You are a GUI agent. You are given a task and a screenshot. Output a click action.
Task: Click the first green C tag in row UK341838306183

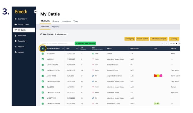click(x=155, y=104)
